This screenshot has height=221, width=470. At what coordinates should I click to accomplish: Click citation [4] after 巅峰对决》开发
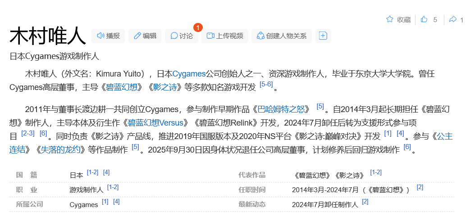pos(401,133)
